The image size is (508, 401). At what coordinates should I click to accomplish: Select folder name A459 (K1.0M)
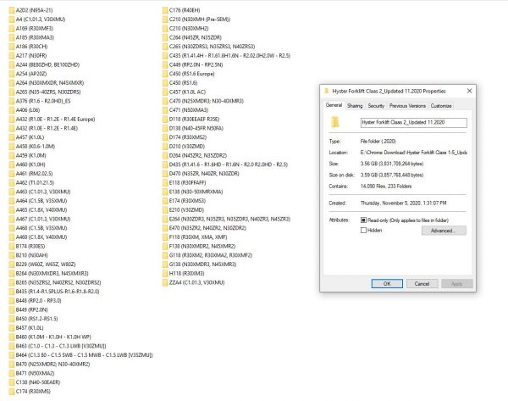click(31, 156)
